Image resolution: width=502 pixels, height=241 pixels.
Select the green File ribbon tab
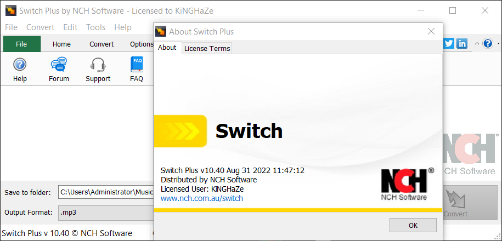click(22, 44)
